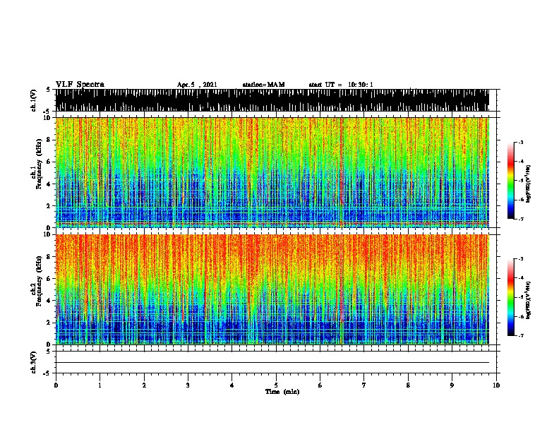Click the ch.2 frequency spectrogram plot

click(x=272, y=289)
